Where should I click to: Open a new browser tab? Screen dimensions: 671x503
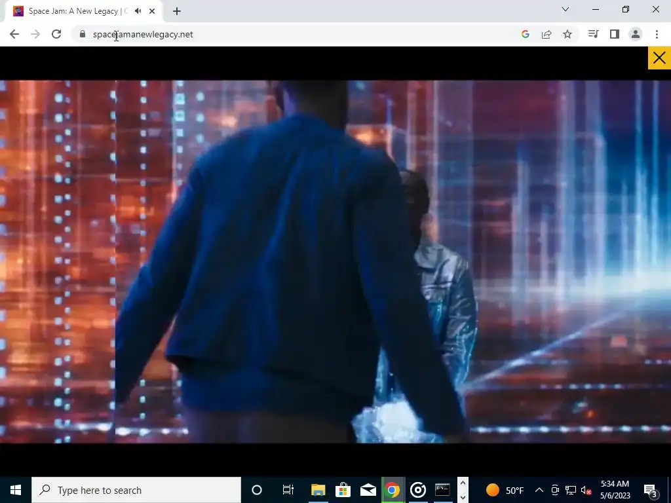tap(177, 11)
